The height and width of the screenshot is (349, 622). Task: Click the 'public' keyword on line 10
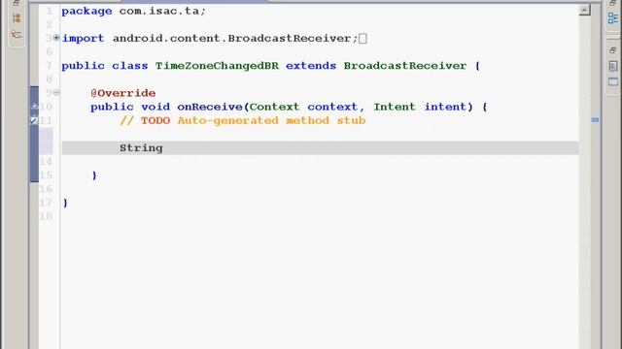coord(112,107)
